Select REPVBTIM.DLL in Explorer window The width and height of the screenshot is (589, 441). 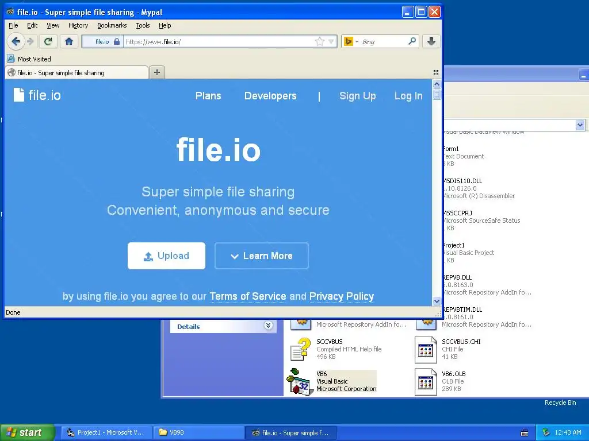pos(488,317)
